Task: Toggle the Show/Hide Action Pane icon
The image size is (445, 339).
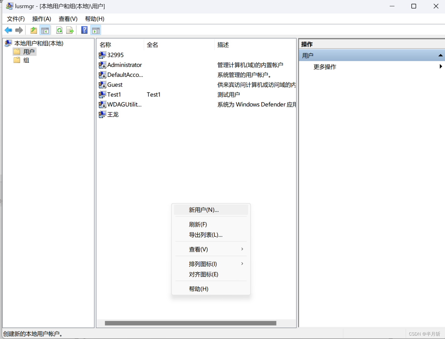Action: pos(96,30)
